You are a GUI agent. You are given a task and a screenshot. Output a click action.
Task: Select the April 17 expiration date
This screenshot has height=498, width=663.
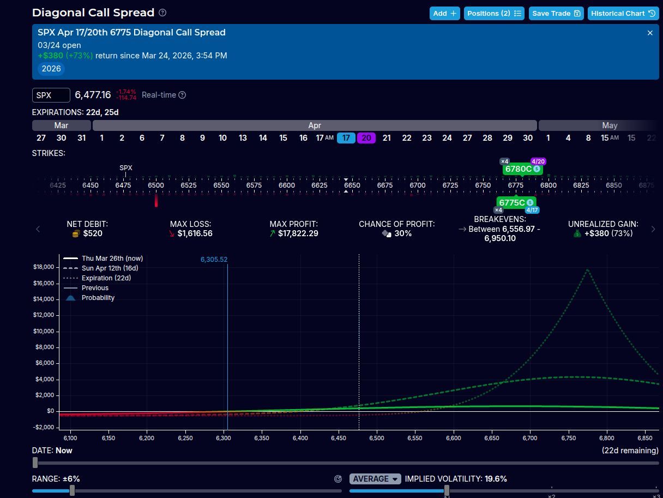coord(346,138)
